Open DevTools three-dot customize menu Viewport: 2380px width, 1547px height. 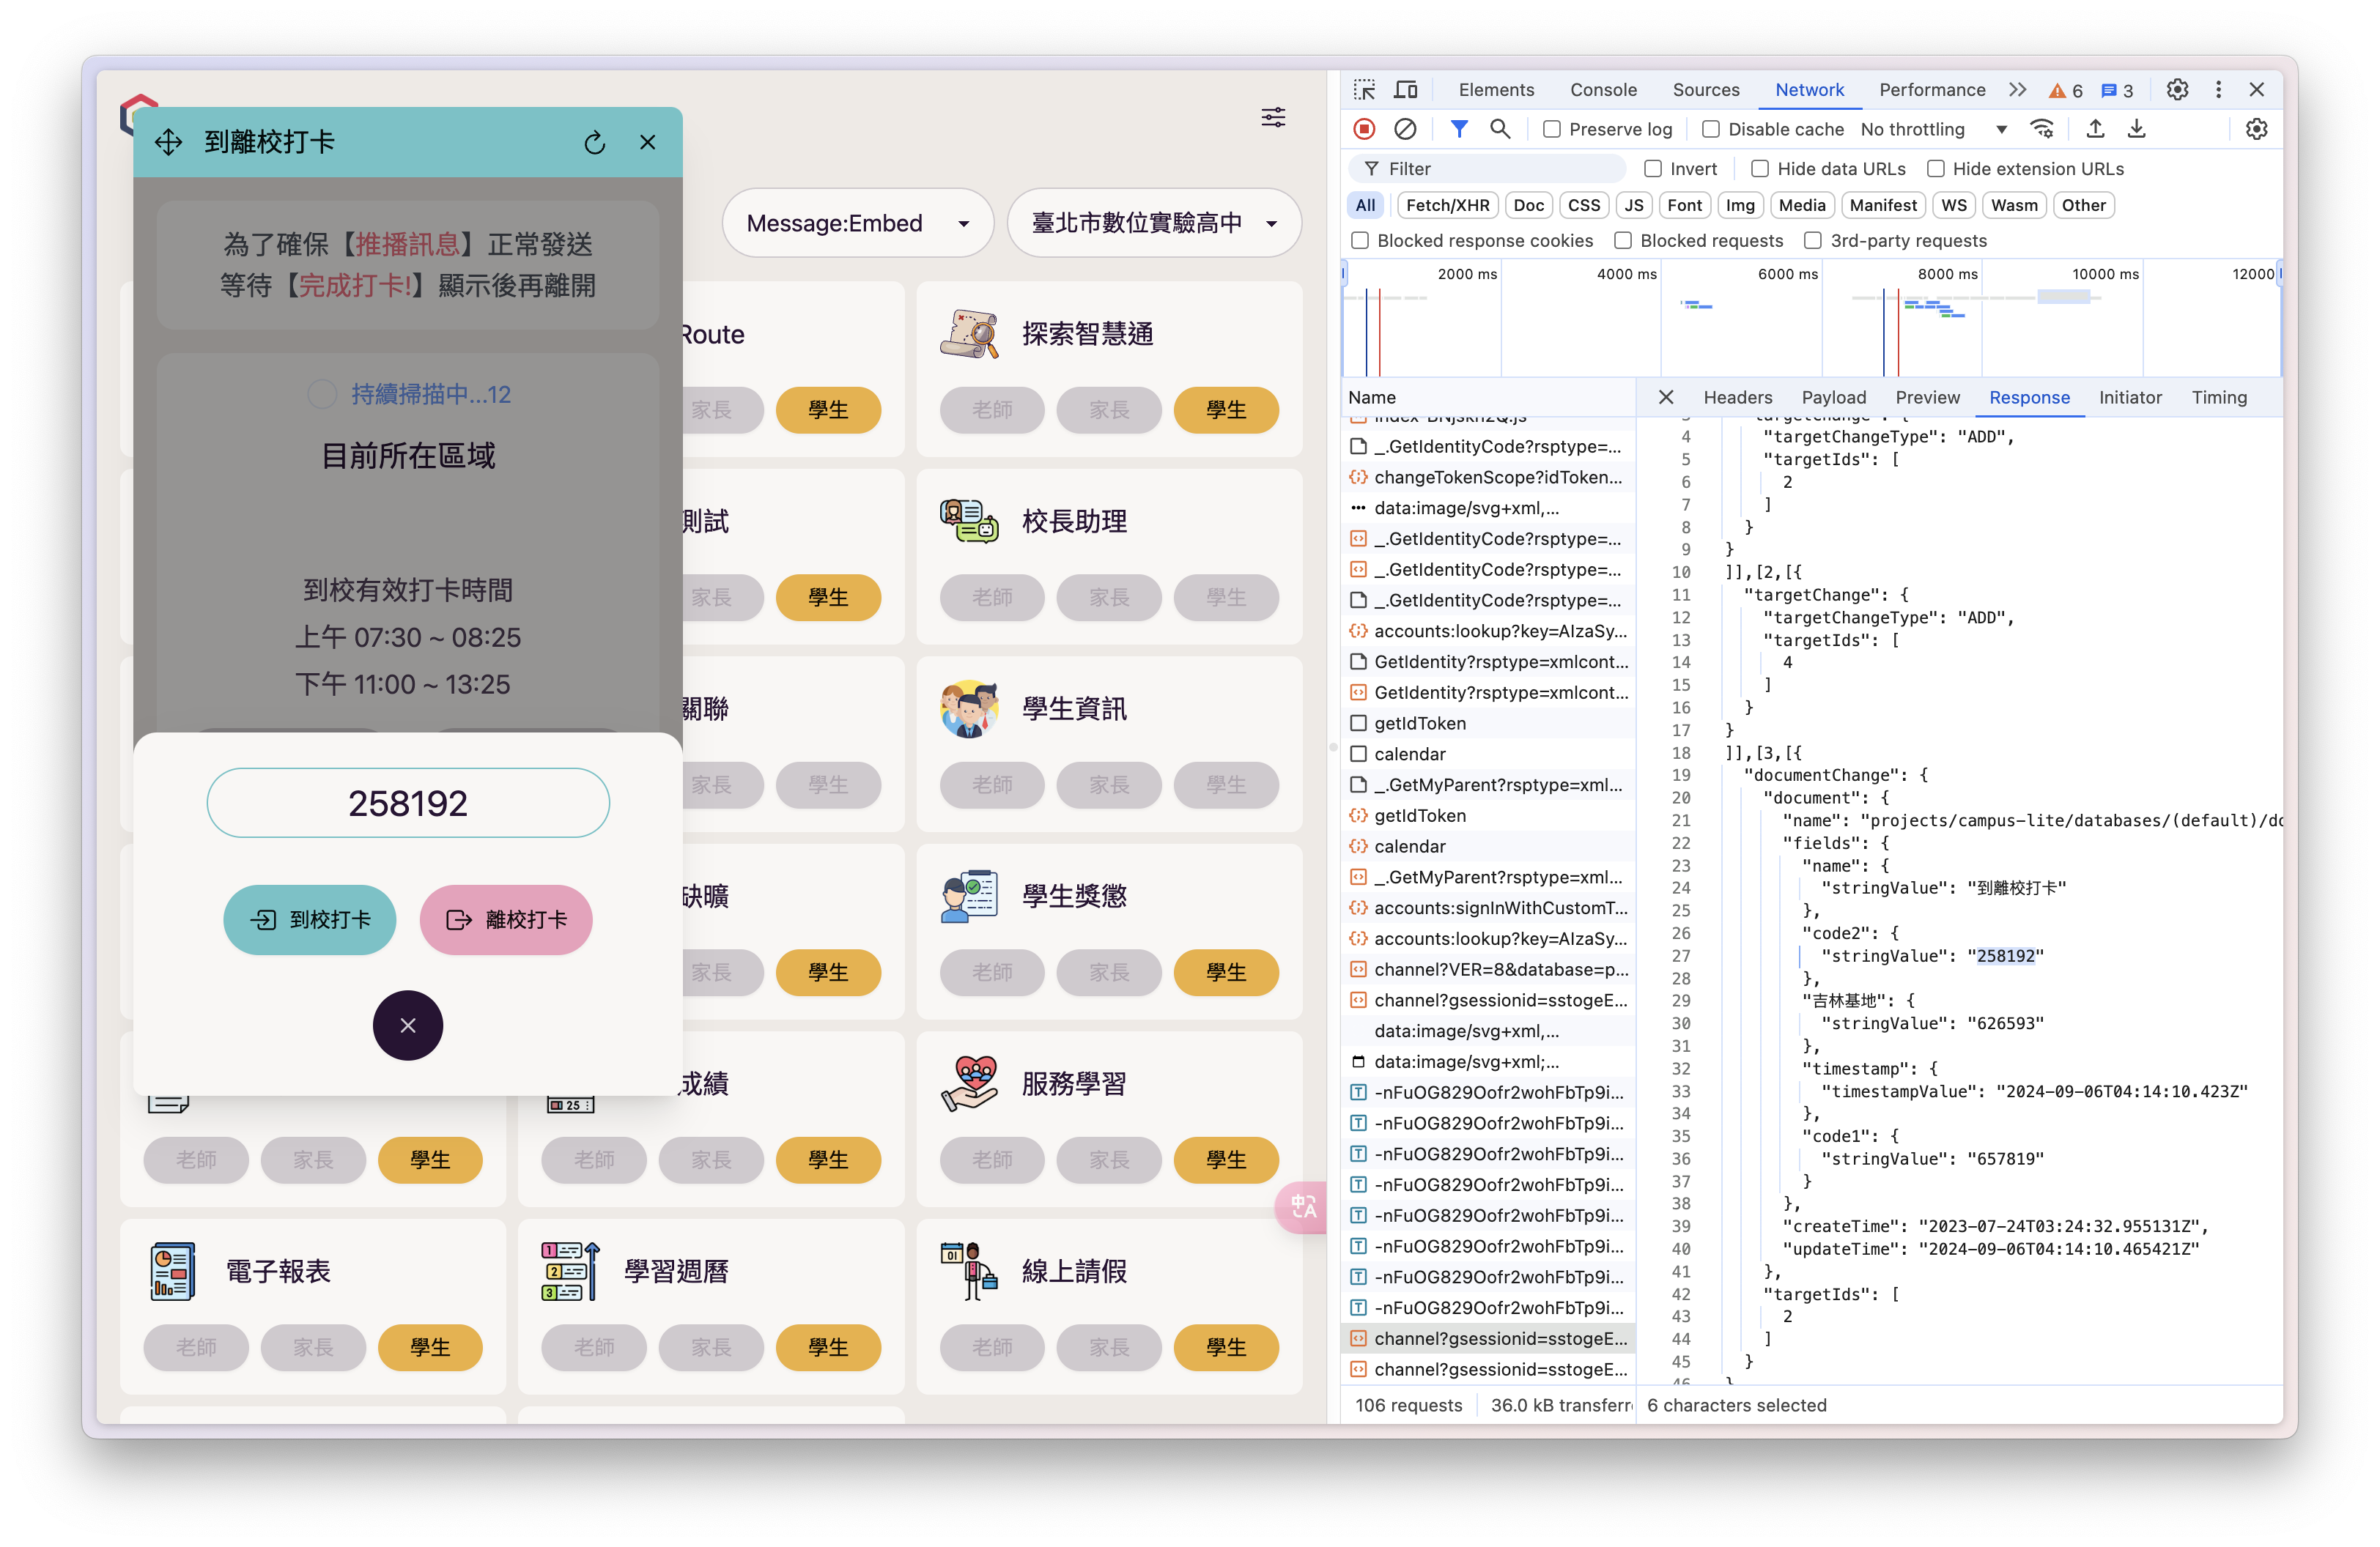(x=2218, y=90)
